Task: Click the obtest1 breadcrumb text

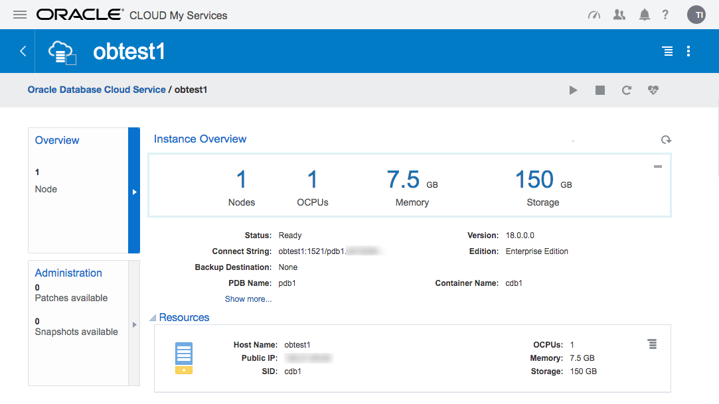Action: click(191, 90)
